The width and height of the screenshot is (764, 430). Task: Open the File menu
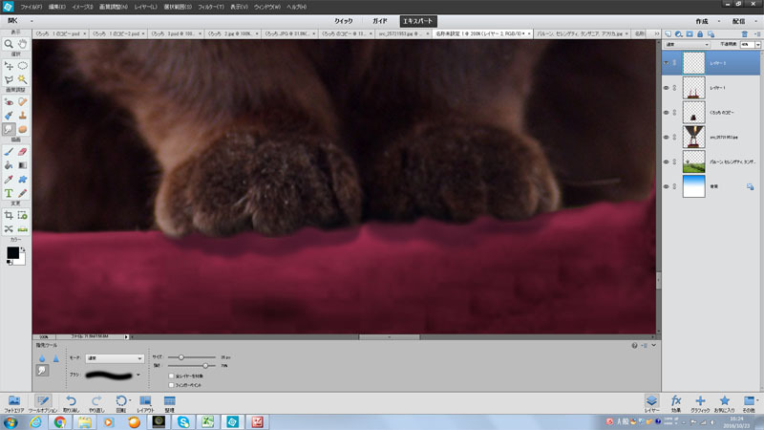tap(32, 7)
